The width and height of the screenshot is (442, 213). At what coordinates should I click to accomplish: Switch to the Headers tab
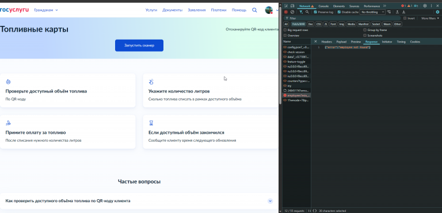[x=327, y=42]
